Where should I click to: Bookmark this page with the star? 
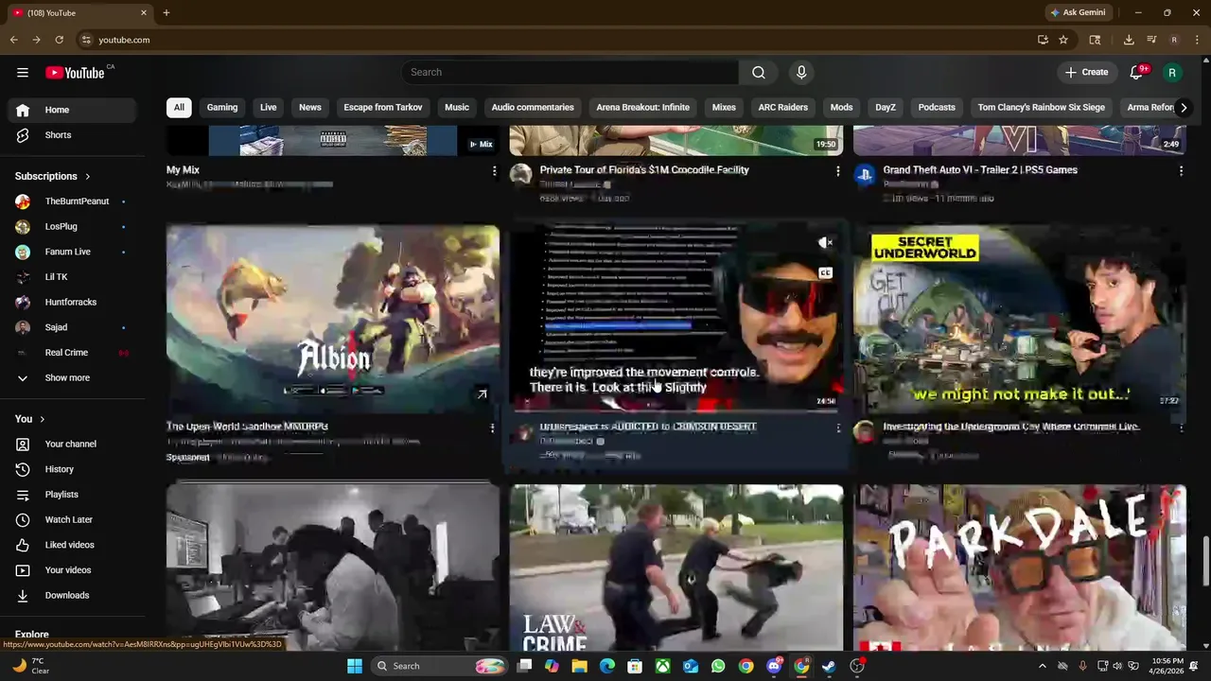(1063, 40)
